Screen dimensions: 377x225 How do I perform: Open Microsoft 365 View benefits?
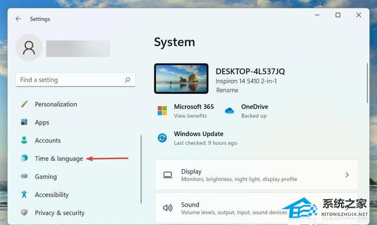190,116
